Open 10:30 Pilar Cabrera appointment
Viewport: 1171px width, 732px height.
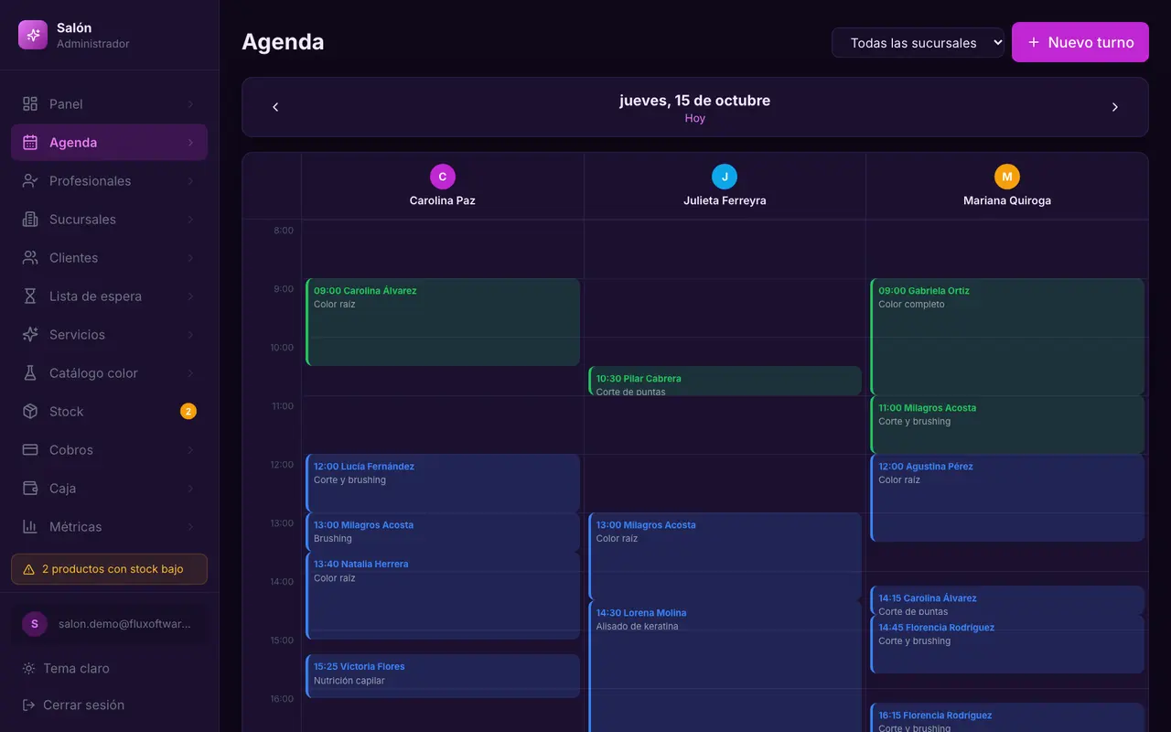(725, 381)
